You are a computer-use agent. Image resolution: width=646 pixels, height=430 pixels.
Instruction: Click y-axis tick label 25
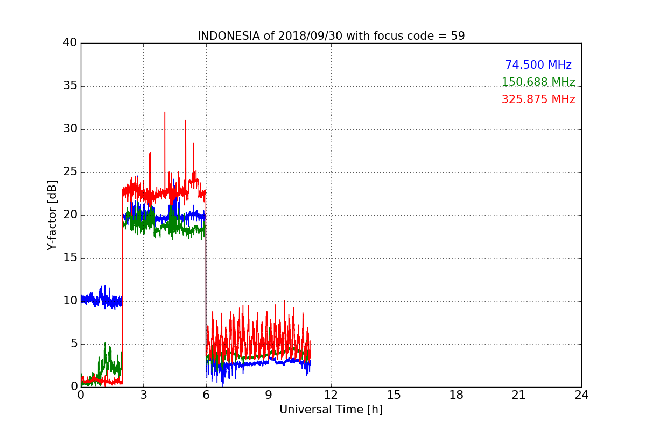point(70,172)
